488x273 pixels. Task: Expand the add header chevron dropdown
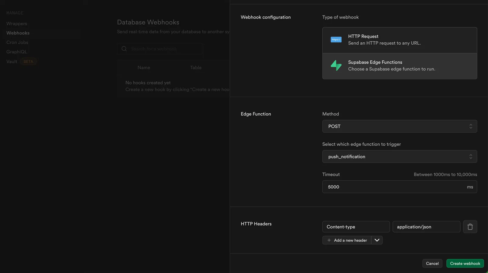[377, 240]
